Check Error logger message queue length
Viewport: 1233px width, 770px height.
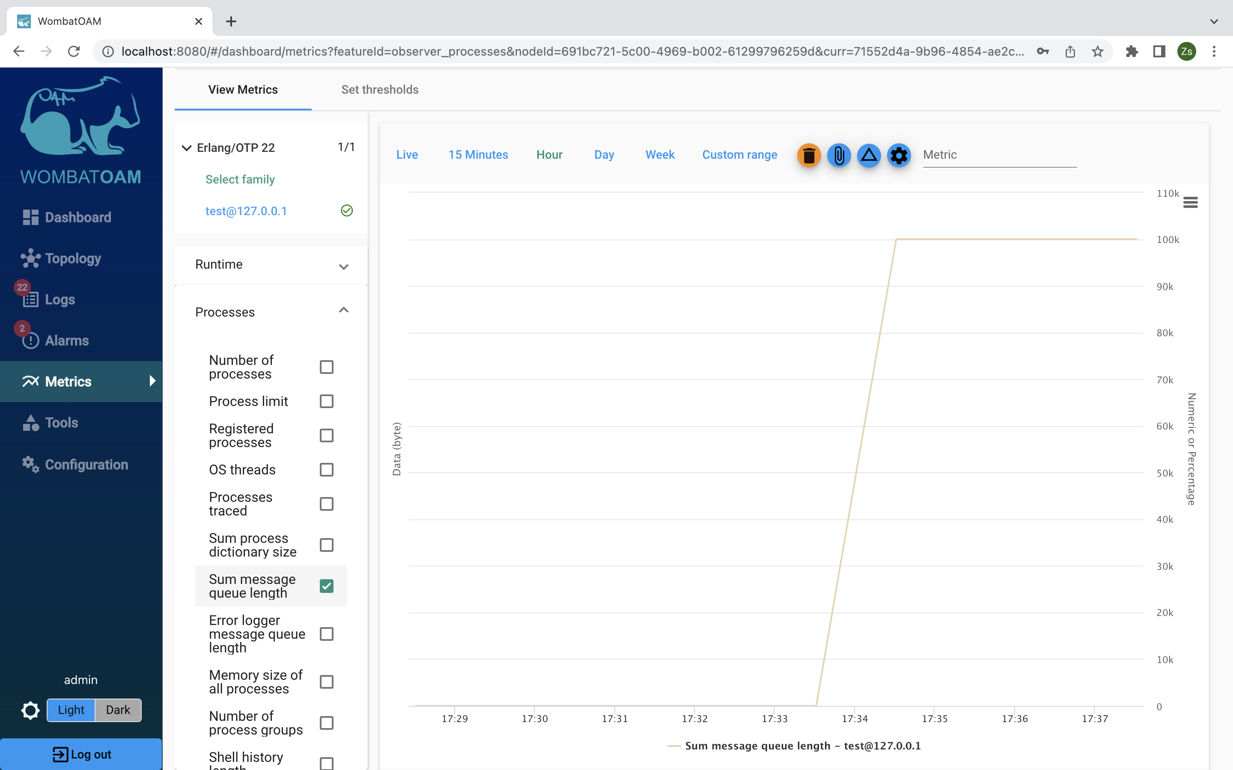pyautogui.click(x=326, y=634)
